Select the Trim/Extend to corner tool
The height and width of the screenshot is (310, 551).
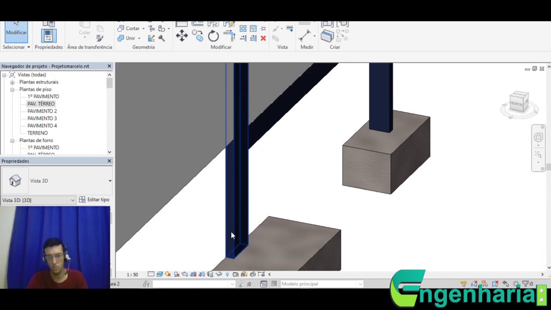229,36
